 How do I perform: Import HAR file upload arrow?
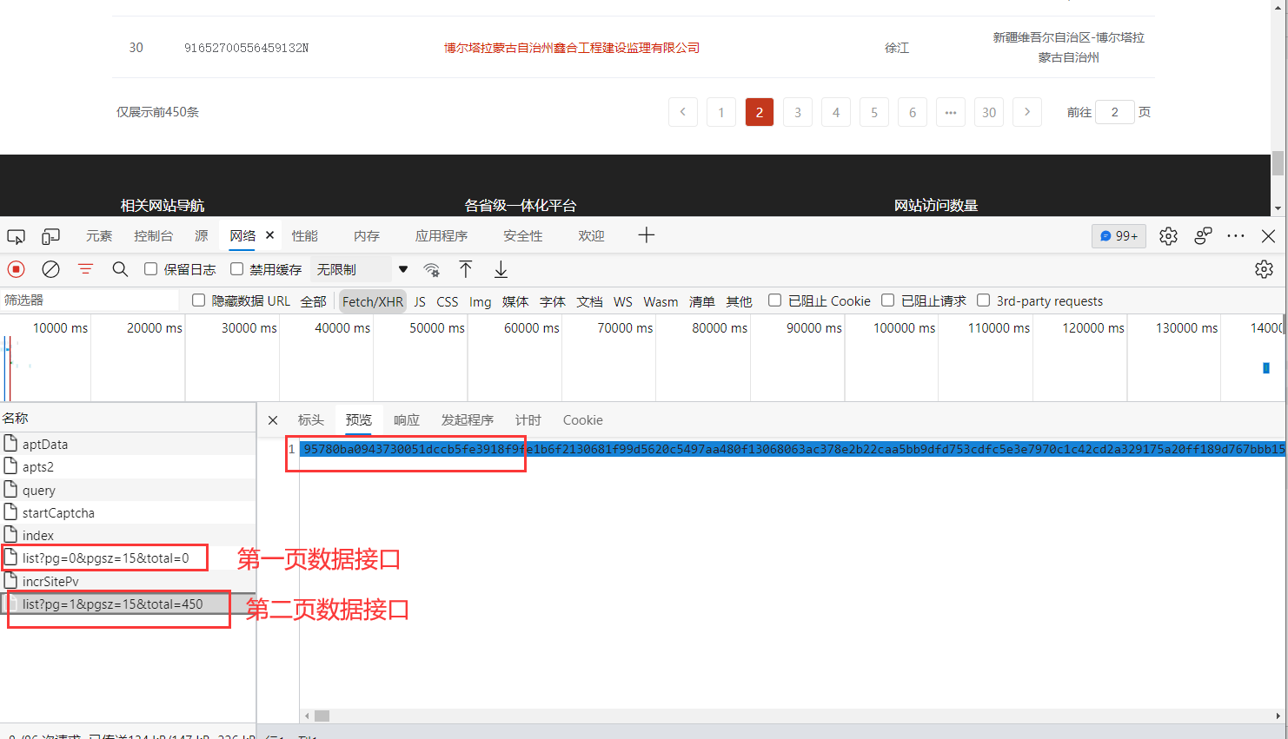[466, 269]
